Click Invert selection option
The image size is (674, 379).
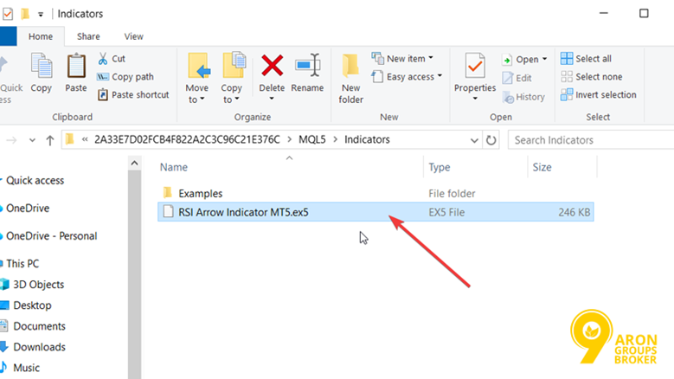597,95
